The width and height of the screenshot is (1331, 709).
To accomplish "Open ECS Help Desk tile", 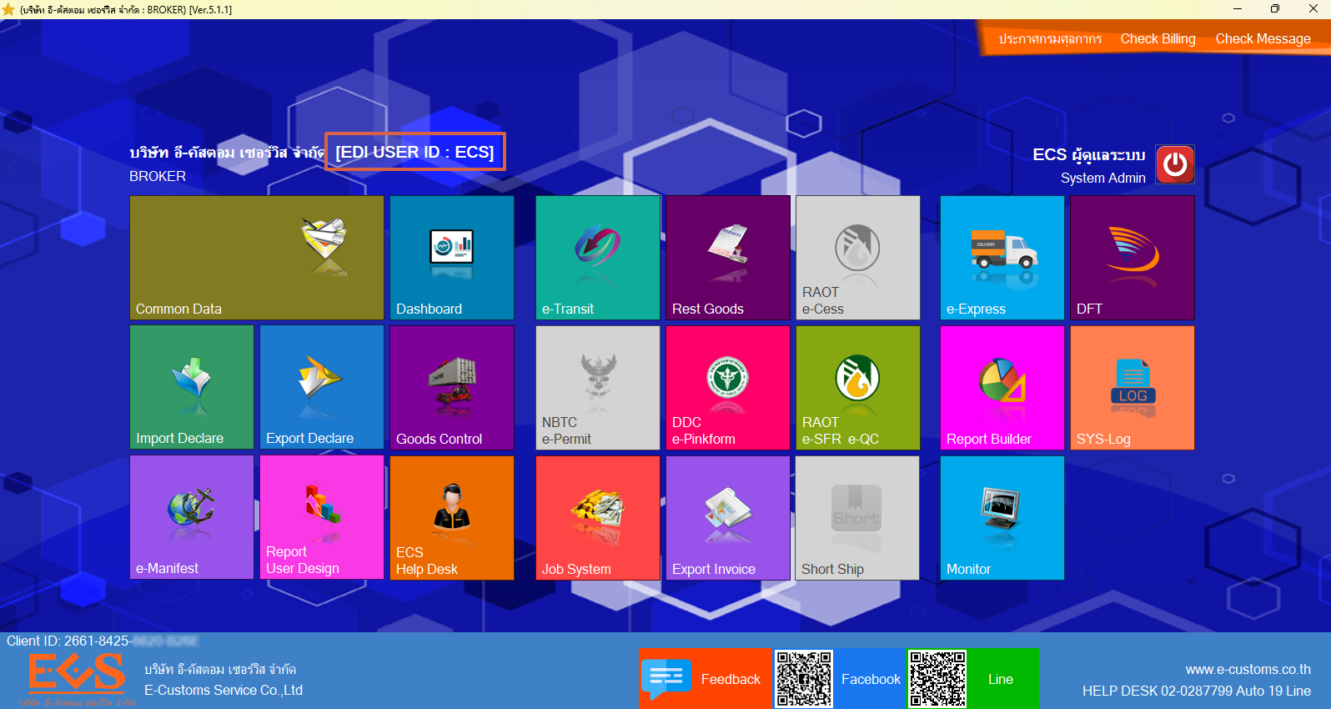I will (451, 517).
